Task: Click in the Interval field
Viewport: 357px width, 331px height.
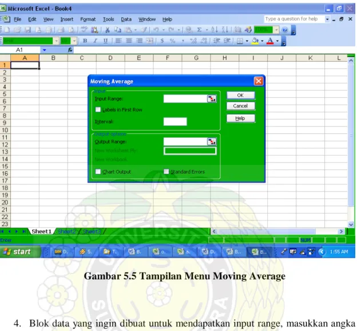Action: click(x=175, y=121)
